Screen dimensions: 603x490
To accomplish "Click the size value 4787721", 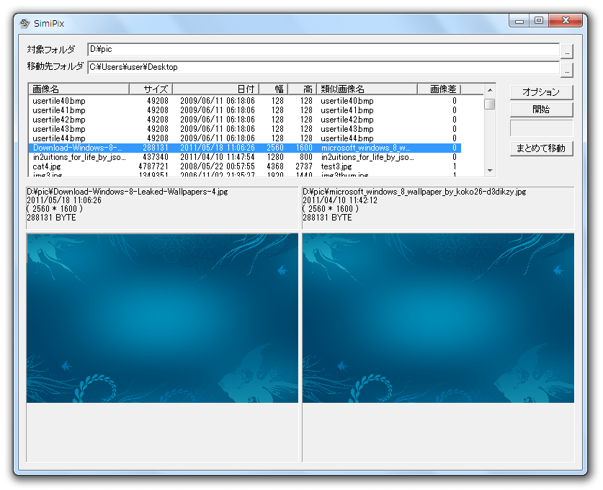I will [153, 166].
